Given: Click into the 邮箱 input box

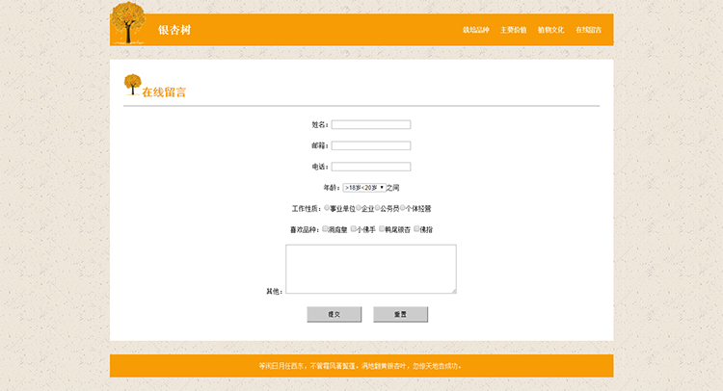Looking at the screenshot, I should click(x=370, y=145).
